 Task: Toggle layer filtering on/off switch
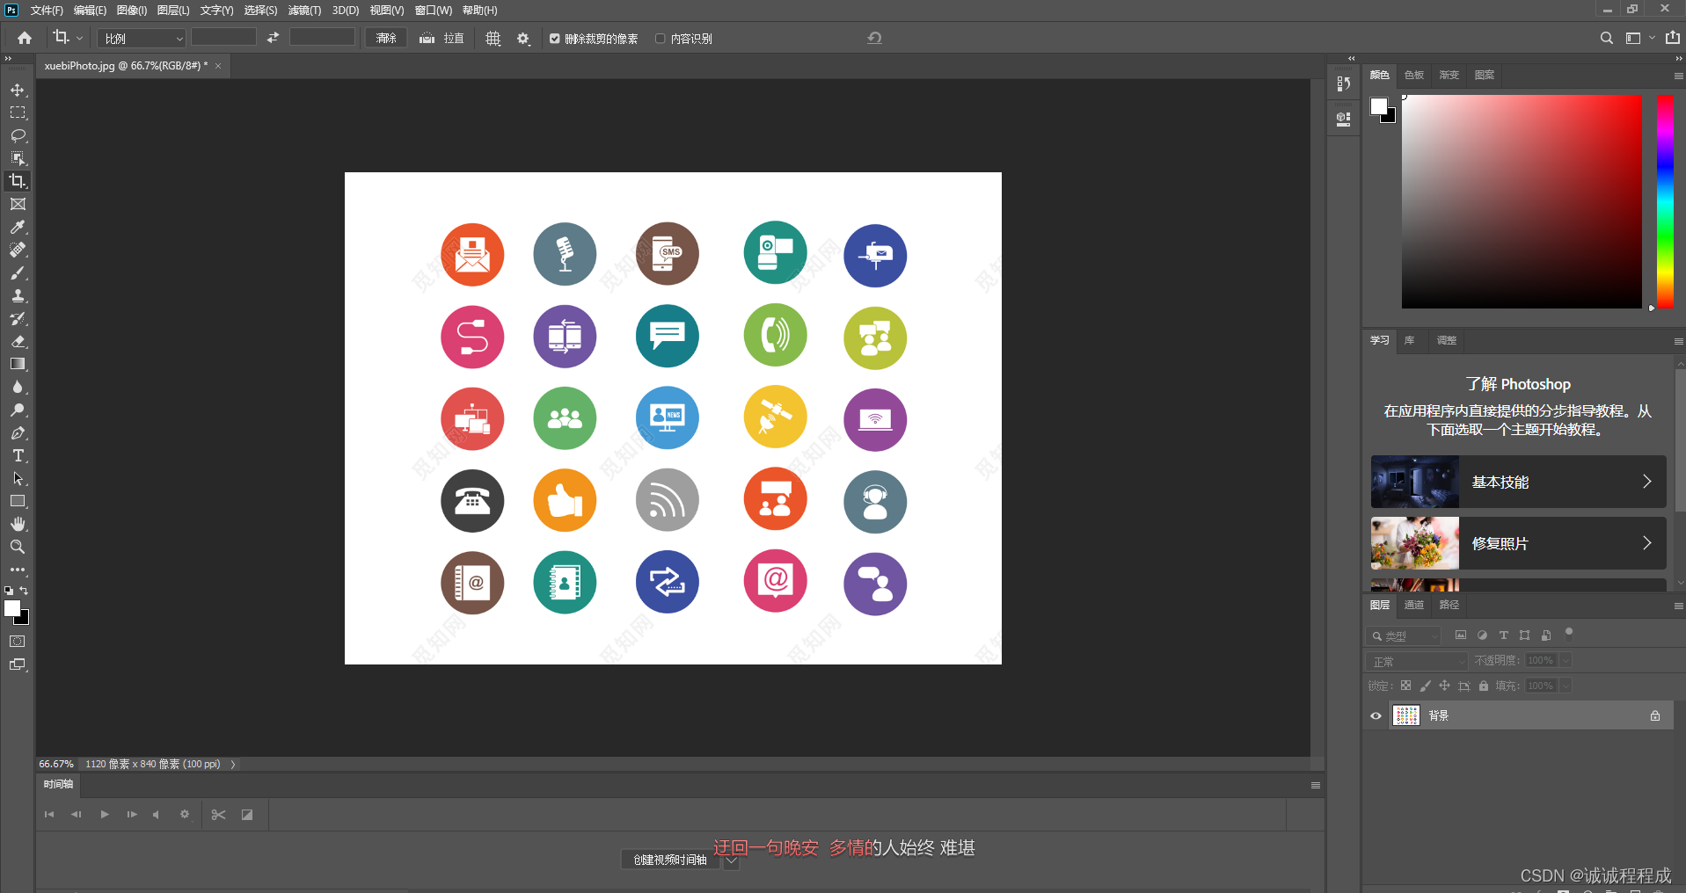click(1568, 633)
